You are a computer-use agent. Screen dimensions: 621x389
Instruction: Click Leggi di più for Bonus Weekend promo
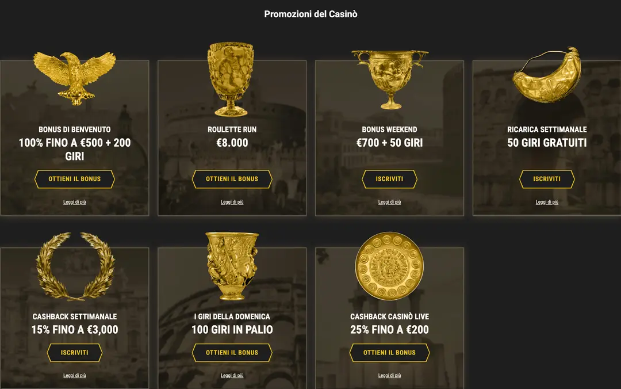tap(389, 202)
